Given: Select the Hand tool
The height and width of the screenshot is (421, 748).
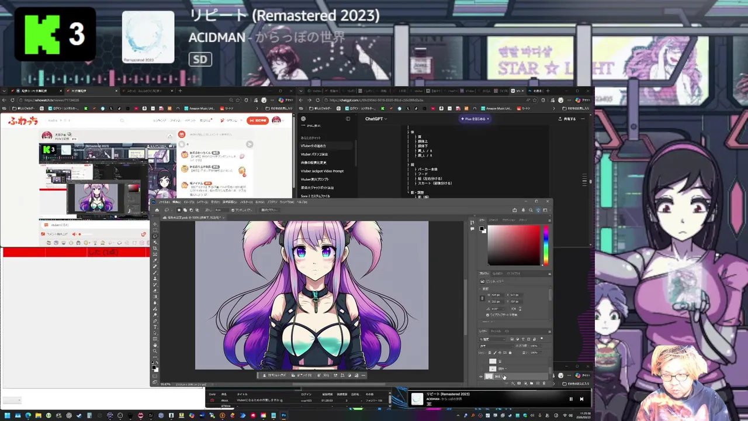Looking at the screenshot, I should pos(155,345).
